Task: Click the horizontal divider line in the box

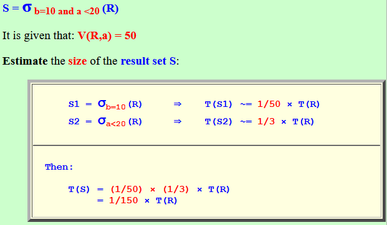Action: point(206,145)
